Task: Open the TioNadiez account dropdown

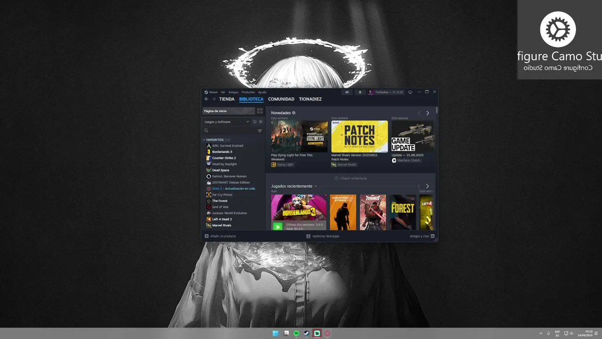Action: (x=387, y=92)
